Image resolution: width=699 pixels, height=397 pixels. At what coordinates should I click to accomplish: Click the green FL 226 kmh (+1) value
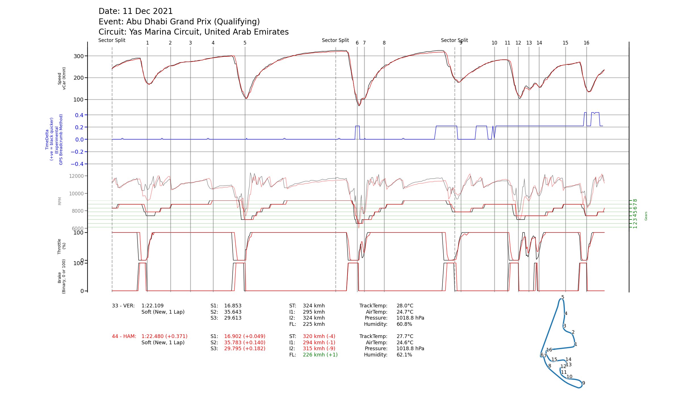[x=320, y=355]
